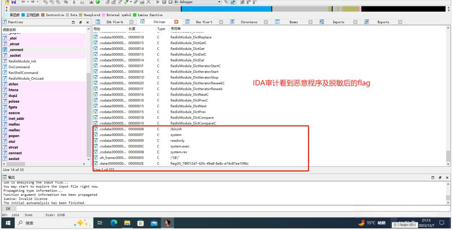The image size is (452, 230).
Task: Select the RedisModule_DictCompareC string row
Action: coord(269,124)
